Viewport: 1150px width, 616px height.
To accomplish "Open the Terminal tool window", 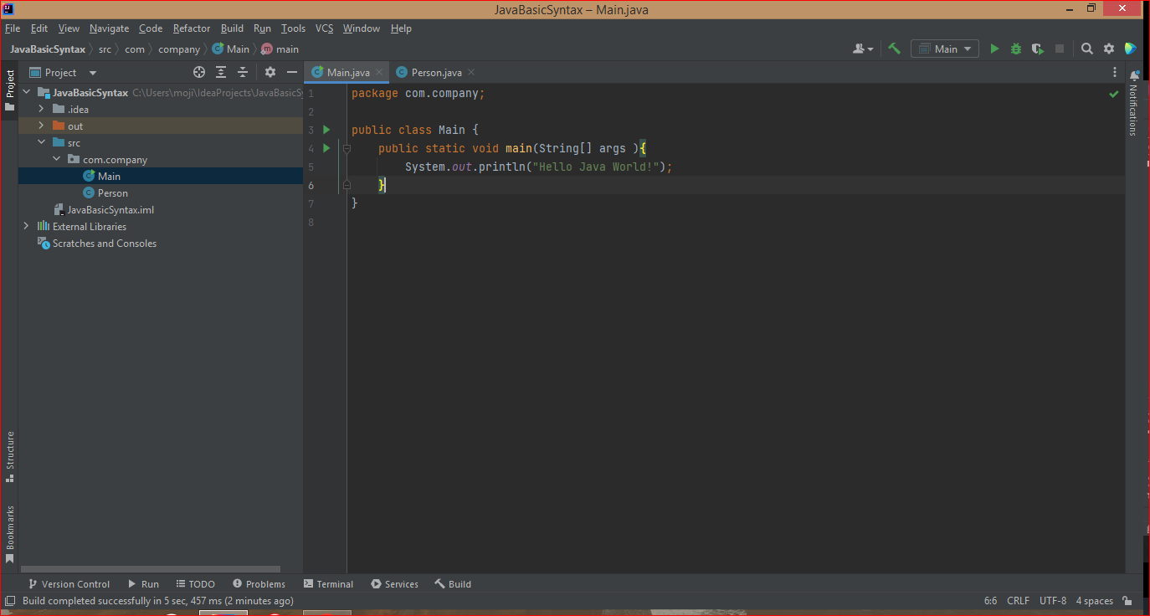I will [328, 584].
